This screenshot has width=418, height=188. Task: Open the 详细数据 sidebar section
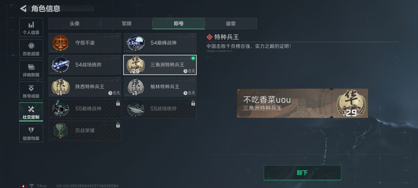pyautogui.click(x=31, y=70)
